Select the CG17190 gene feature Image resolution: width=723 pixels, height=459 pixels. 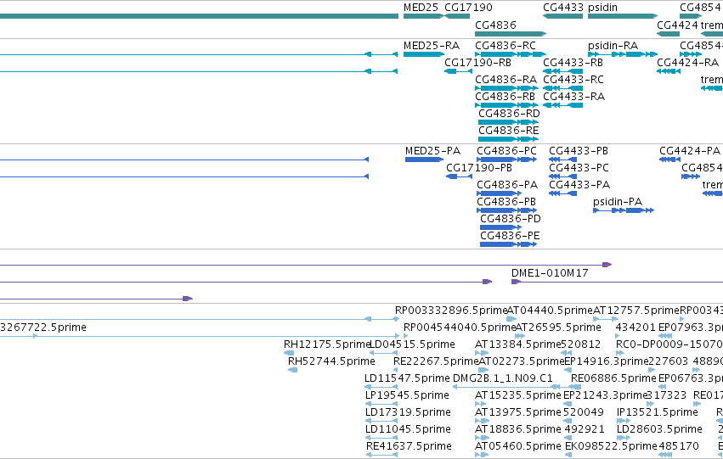tap(457, 16)
